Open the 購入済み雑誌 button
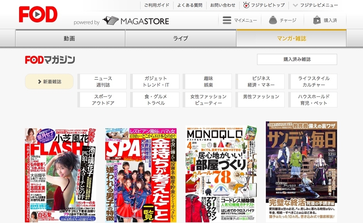Image resolution: width=363 pixels, height=223 pixels. [x=297, y=59]
